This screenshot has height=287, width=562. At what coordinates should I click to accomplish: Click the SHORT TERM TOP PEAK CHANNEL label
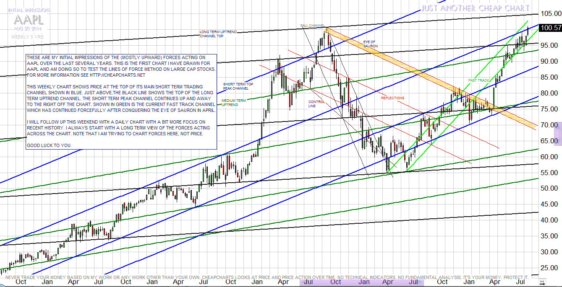click(238, 86)
